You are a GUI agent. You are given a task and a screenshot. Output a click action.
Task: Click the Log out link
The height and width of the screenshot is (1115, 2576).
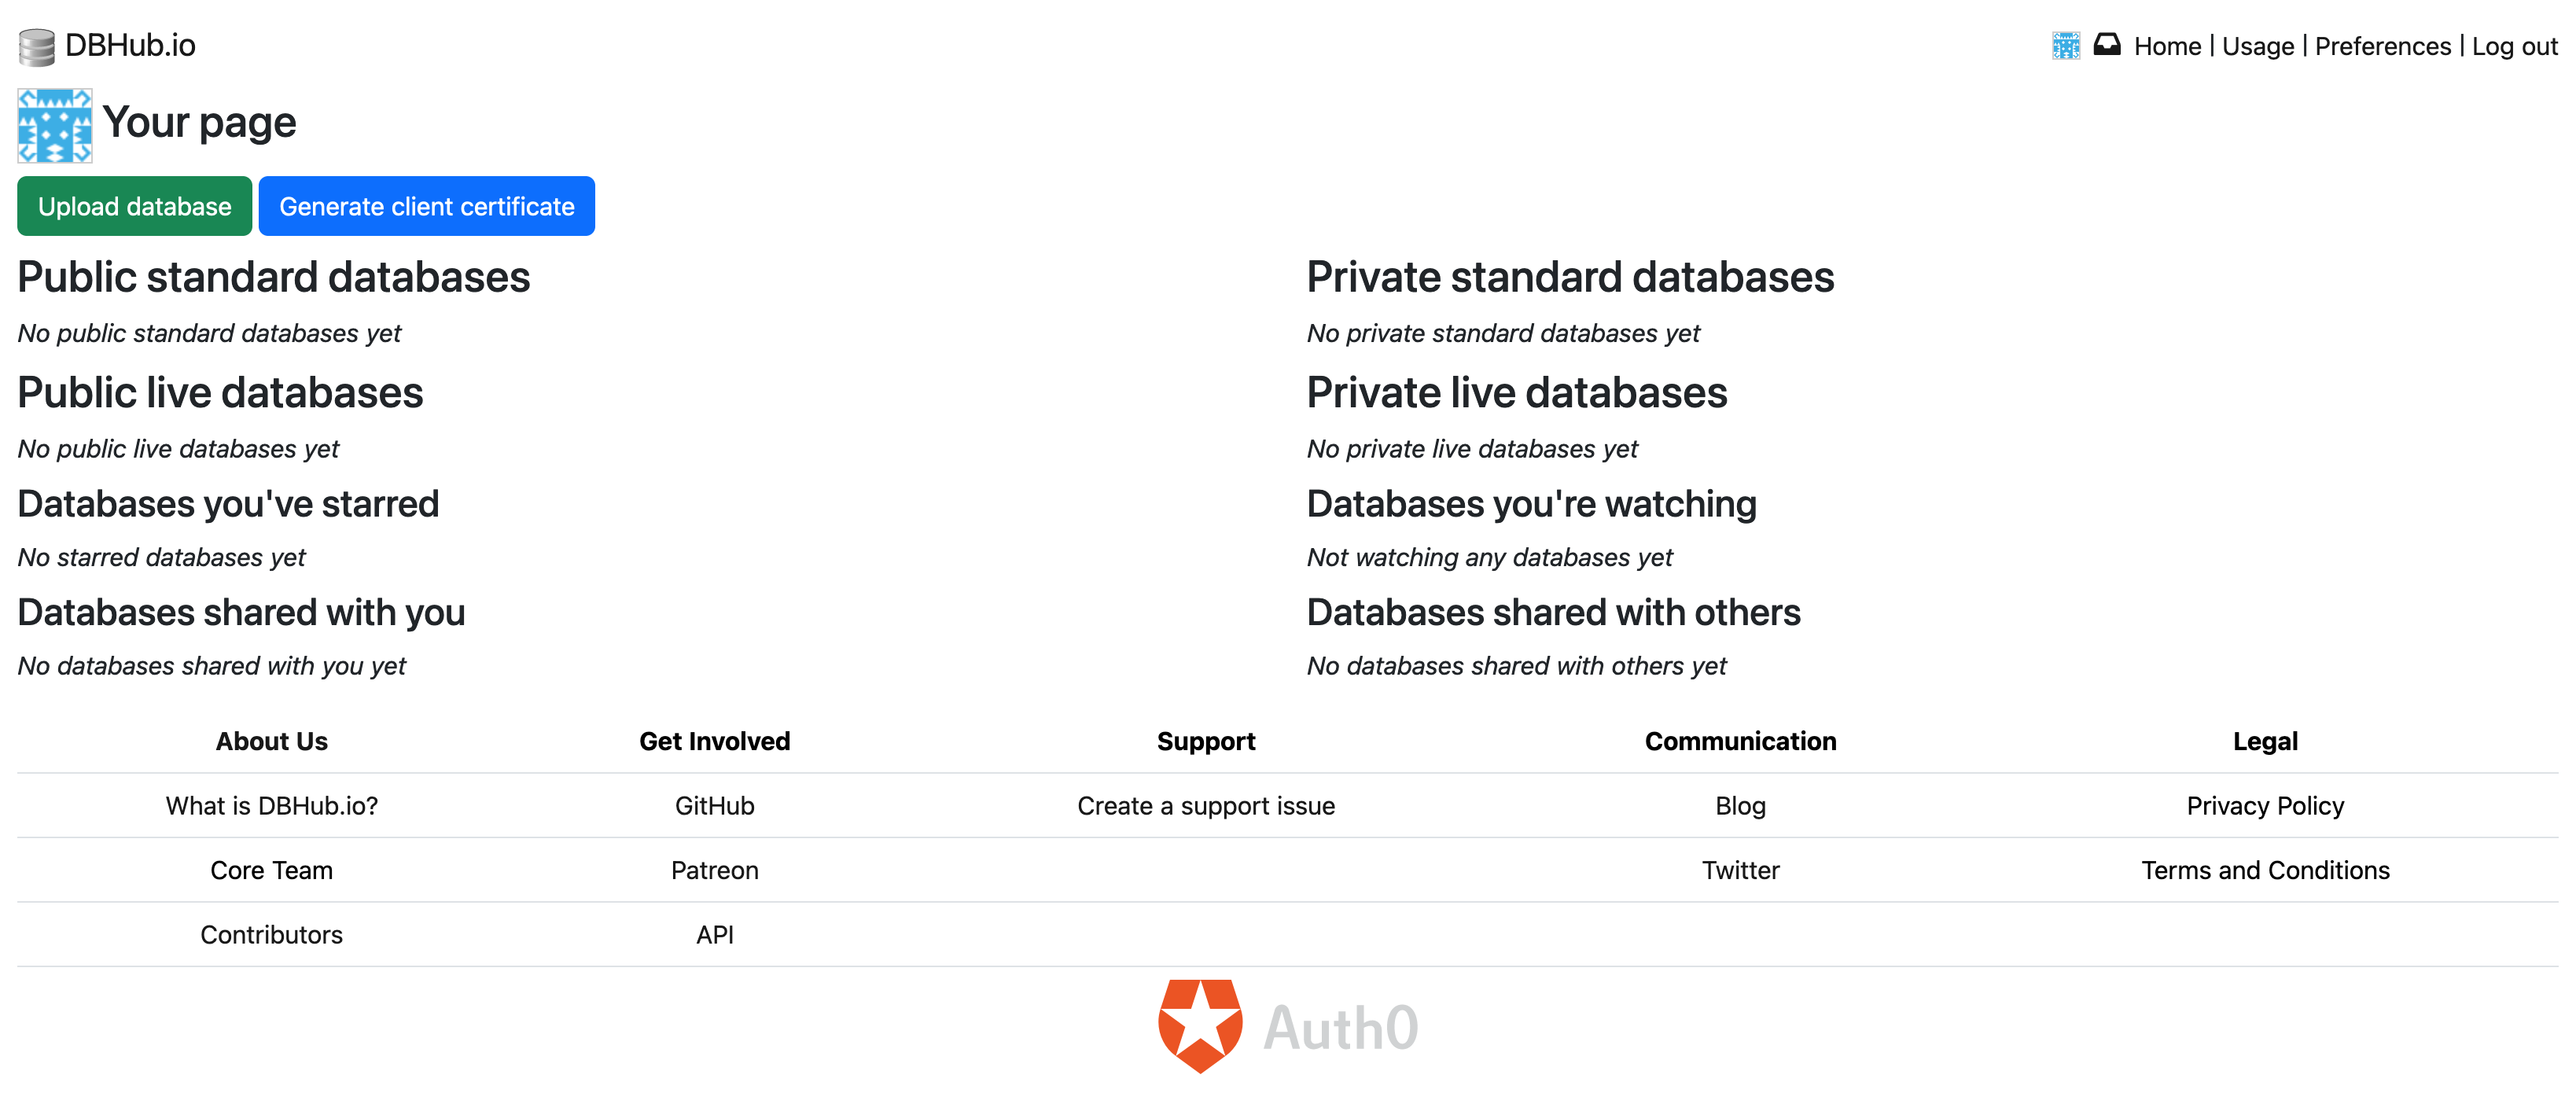click(x=2514, y=46)
